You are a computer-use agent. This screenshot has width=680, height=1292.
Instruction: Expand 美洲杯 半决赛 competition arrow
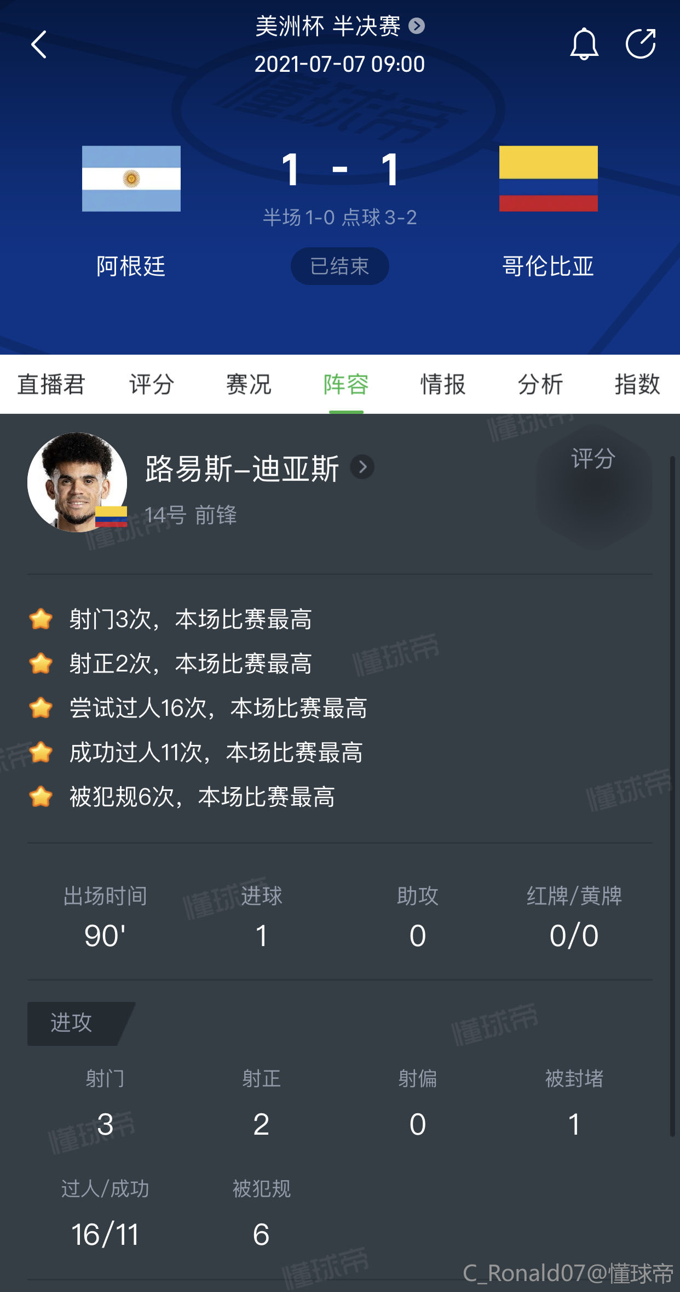point(417,26)
